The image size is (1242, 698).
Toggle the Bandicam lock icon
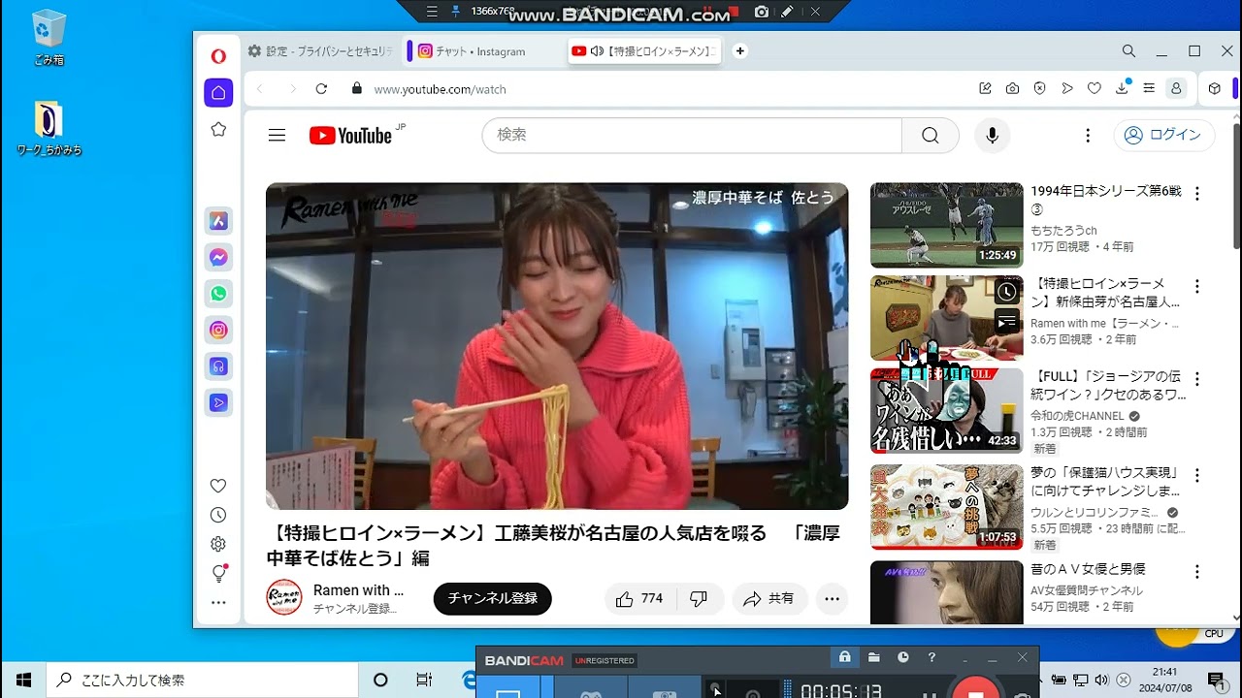pos(844,657)
